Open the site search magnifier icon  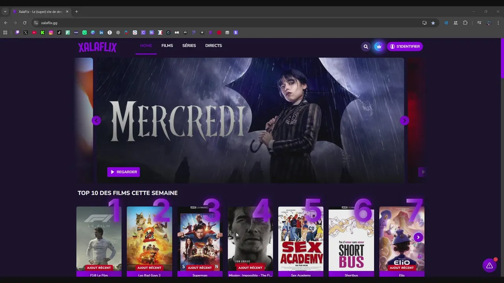click(366, 46)
